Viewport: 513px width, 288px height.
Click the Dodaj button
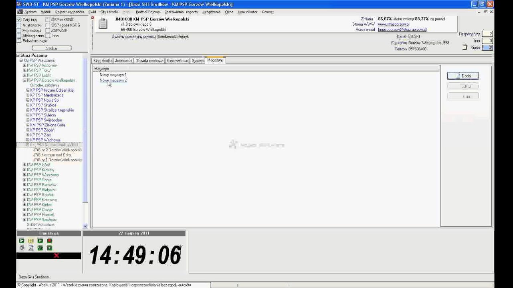tap(463, 76)
